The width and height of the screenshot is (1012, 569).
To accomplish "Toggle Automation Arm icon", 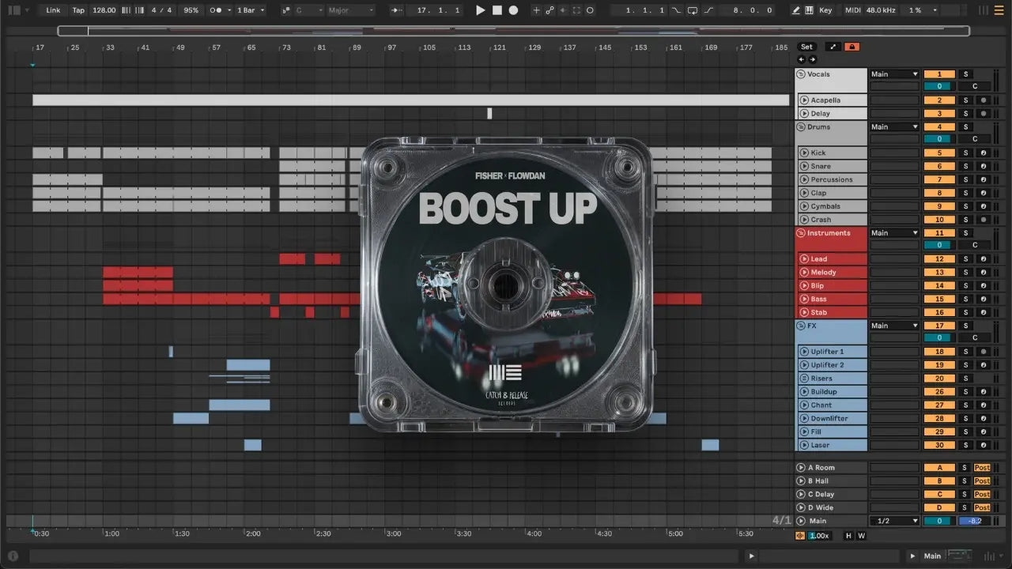I will pyautogui.click(x=549, y=10).
